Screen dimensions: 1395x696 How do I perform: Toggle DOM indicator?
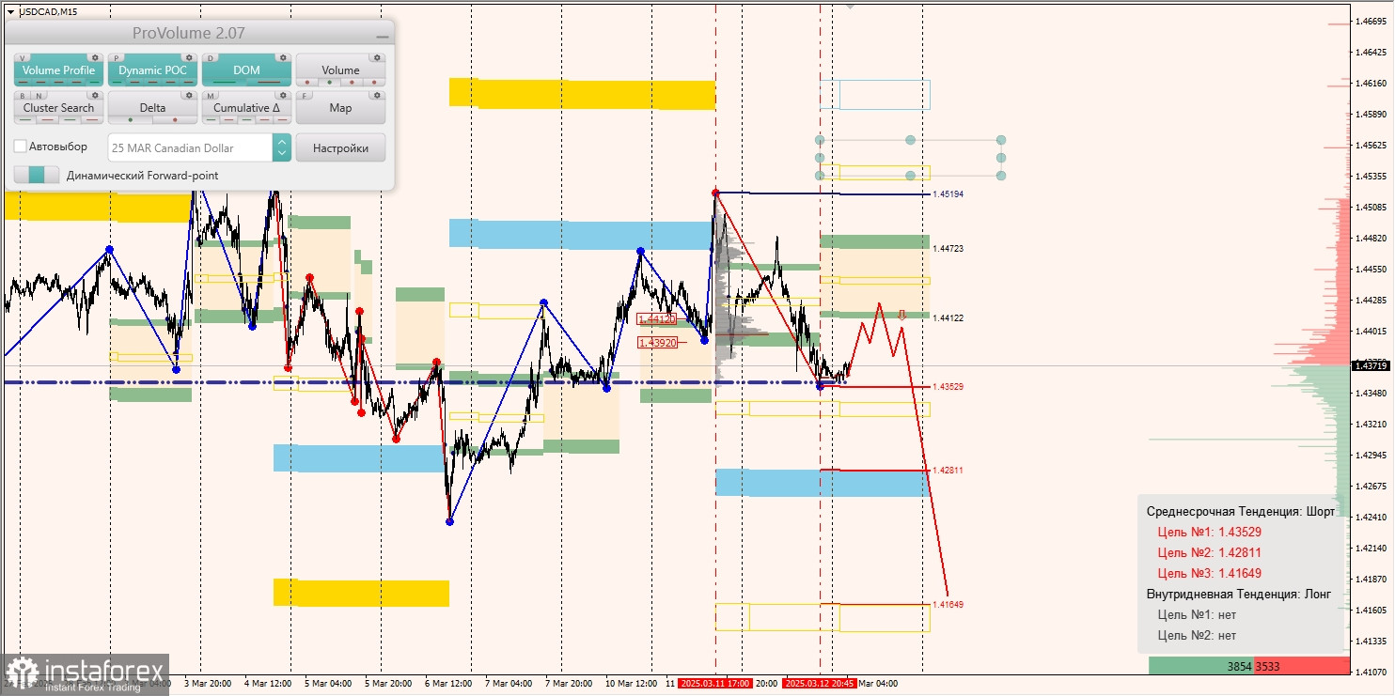coord(246,70)
